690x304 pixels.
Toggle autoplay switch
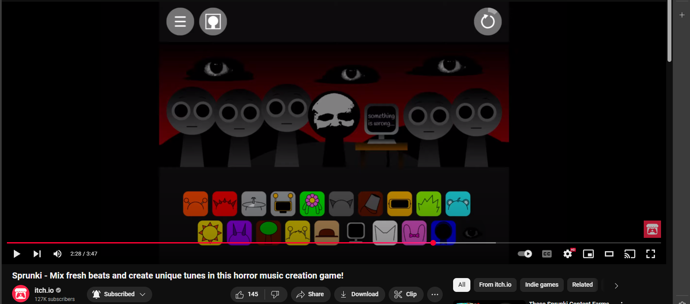coord(525,254)
